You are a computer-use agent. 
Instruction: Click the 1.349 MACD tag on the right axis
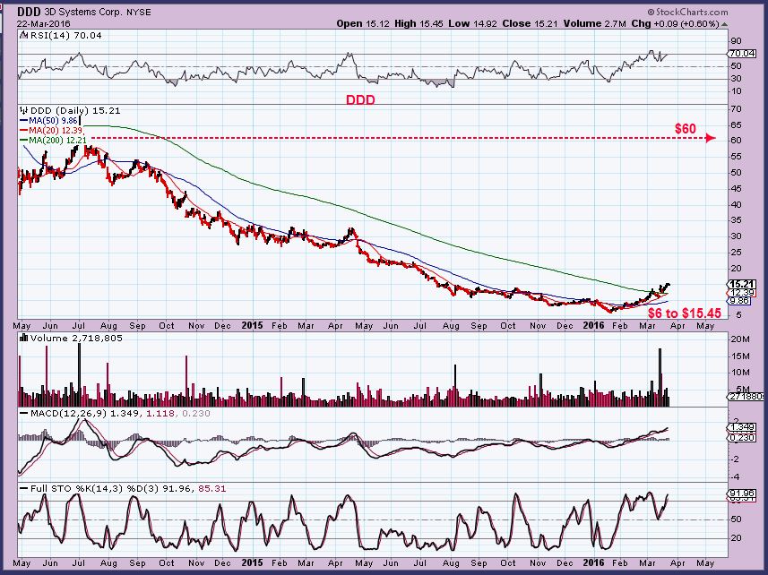741,427
